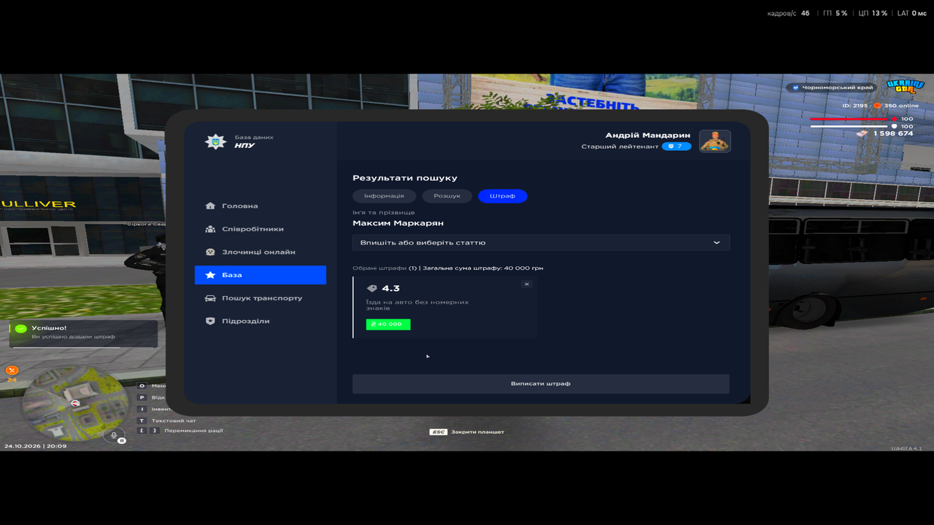The image size is (934, 525).
Task: Select the Штраф tab
Action: [503, 196]
